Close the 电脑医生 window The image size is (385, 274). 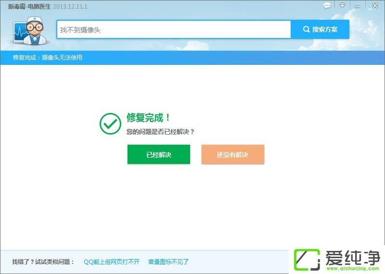(x=374, y=6)
